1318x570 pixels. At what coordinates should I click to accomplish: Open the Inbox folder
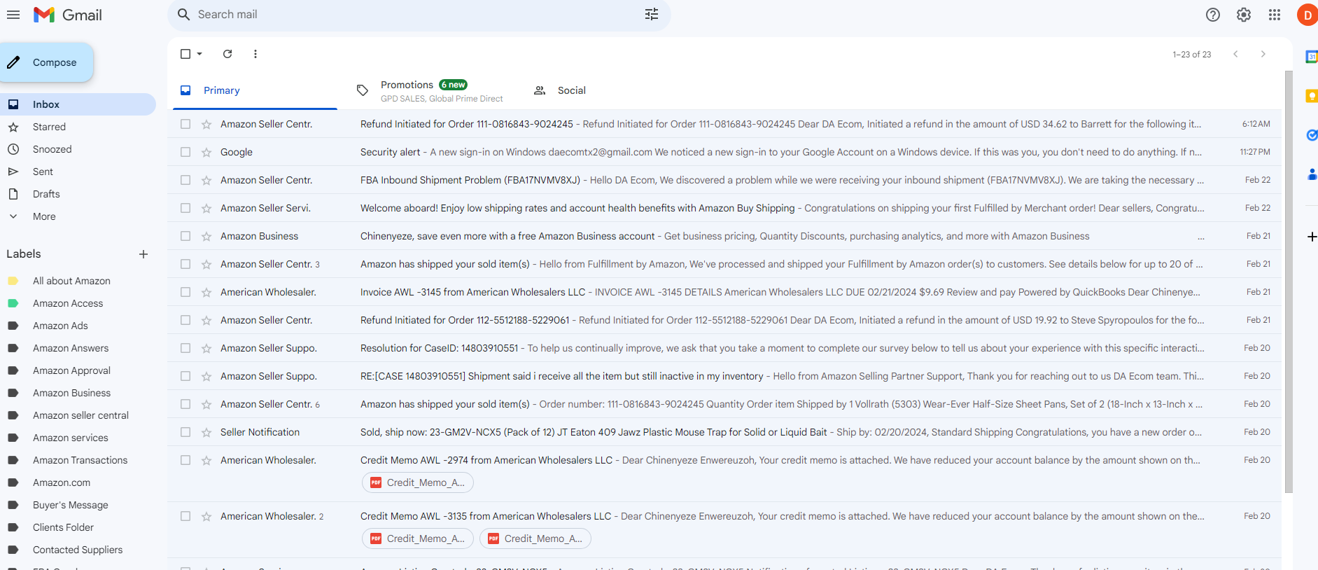78,104
